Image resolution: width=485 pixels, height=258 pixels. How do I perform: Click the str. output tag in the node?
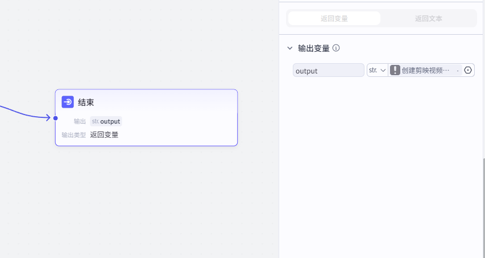point(106,121)
